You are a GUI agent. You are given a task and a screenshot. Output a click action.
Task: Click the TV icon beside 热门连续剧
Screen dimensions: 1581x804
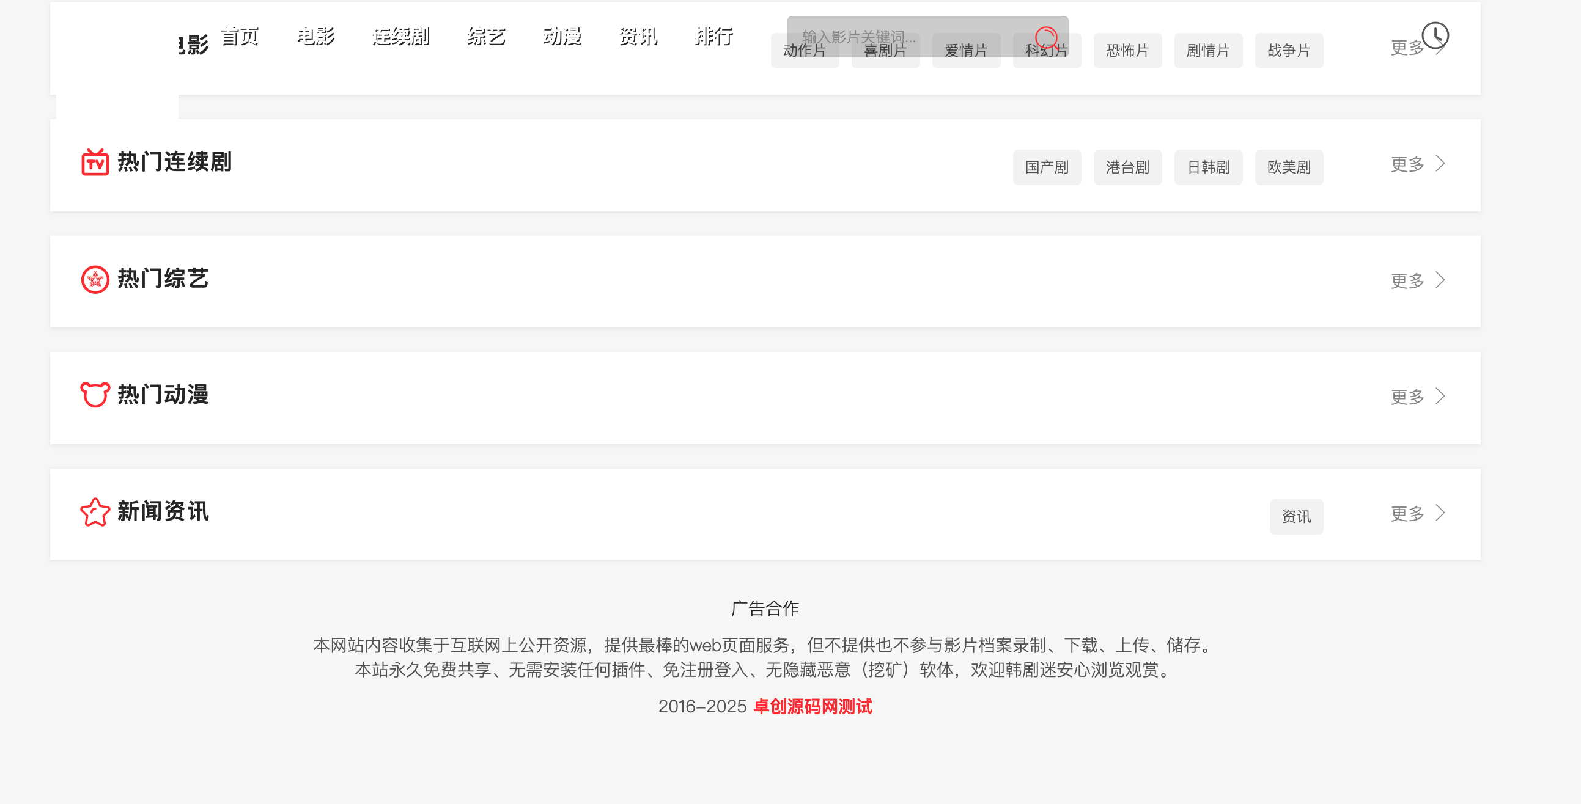pos(95,163)
